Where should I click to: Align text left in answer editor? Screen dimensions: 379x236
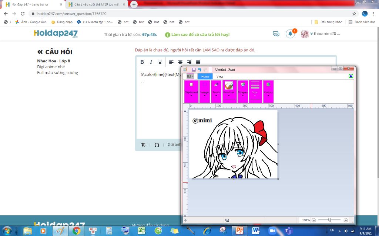[171, 62]
